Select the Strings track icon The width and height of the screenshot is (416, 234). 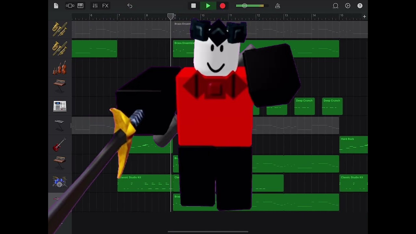coord(60,68)
